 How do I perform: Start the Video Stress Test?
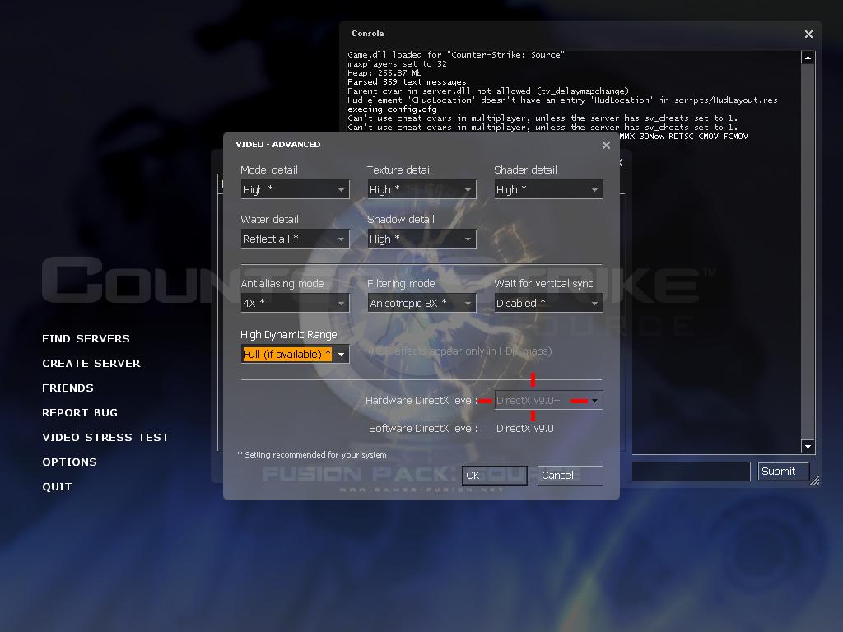point(105,438)
